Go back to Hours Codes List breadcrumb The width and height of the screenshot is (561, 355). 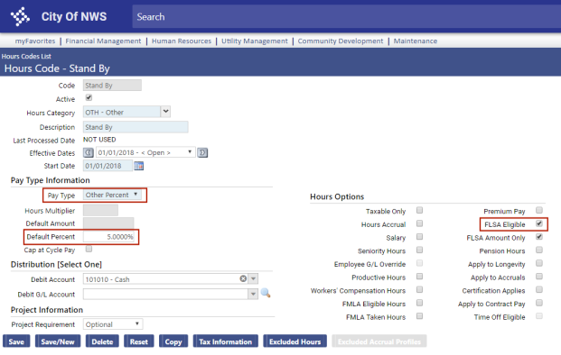click(26, 57)
